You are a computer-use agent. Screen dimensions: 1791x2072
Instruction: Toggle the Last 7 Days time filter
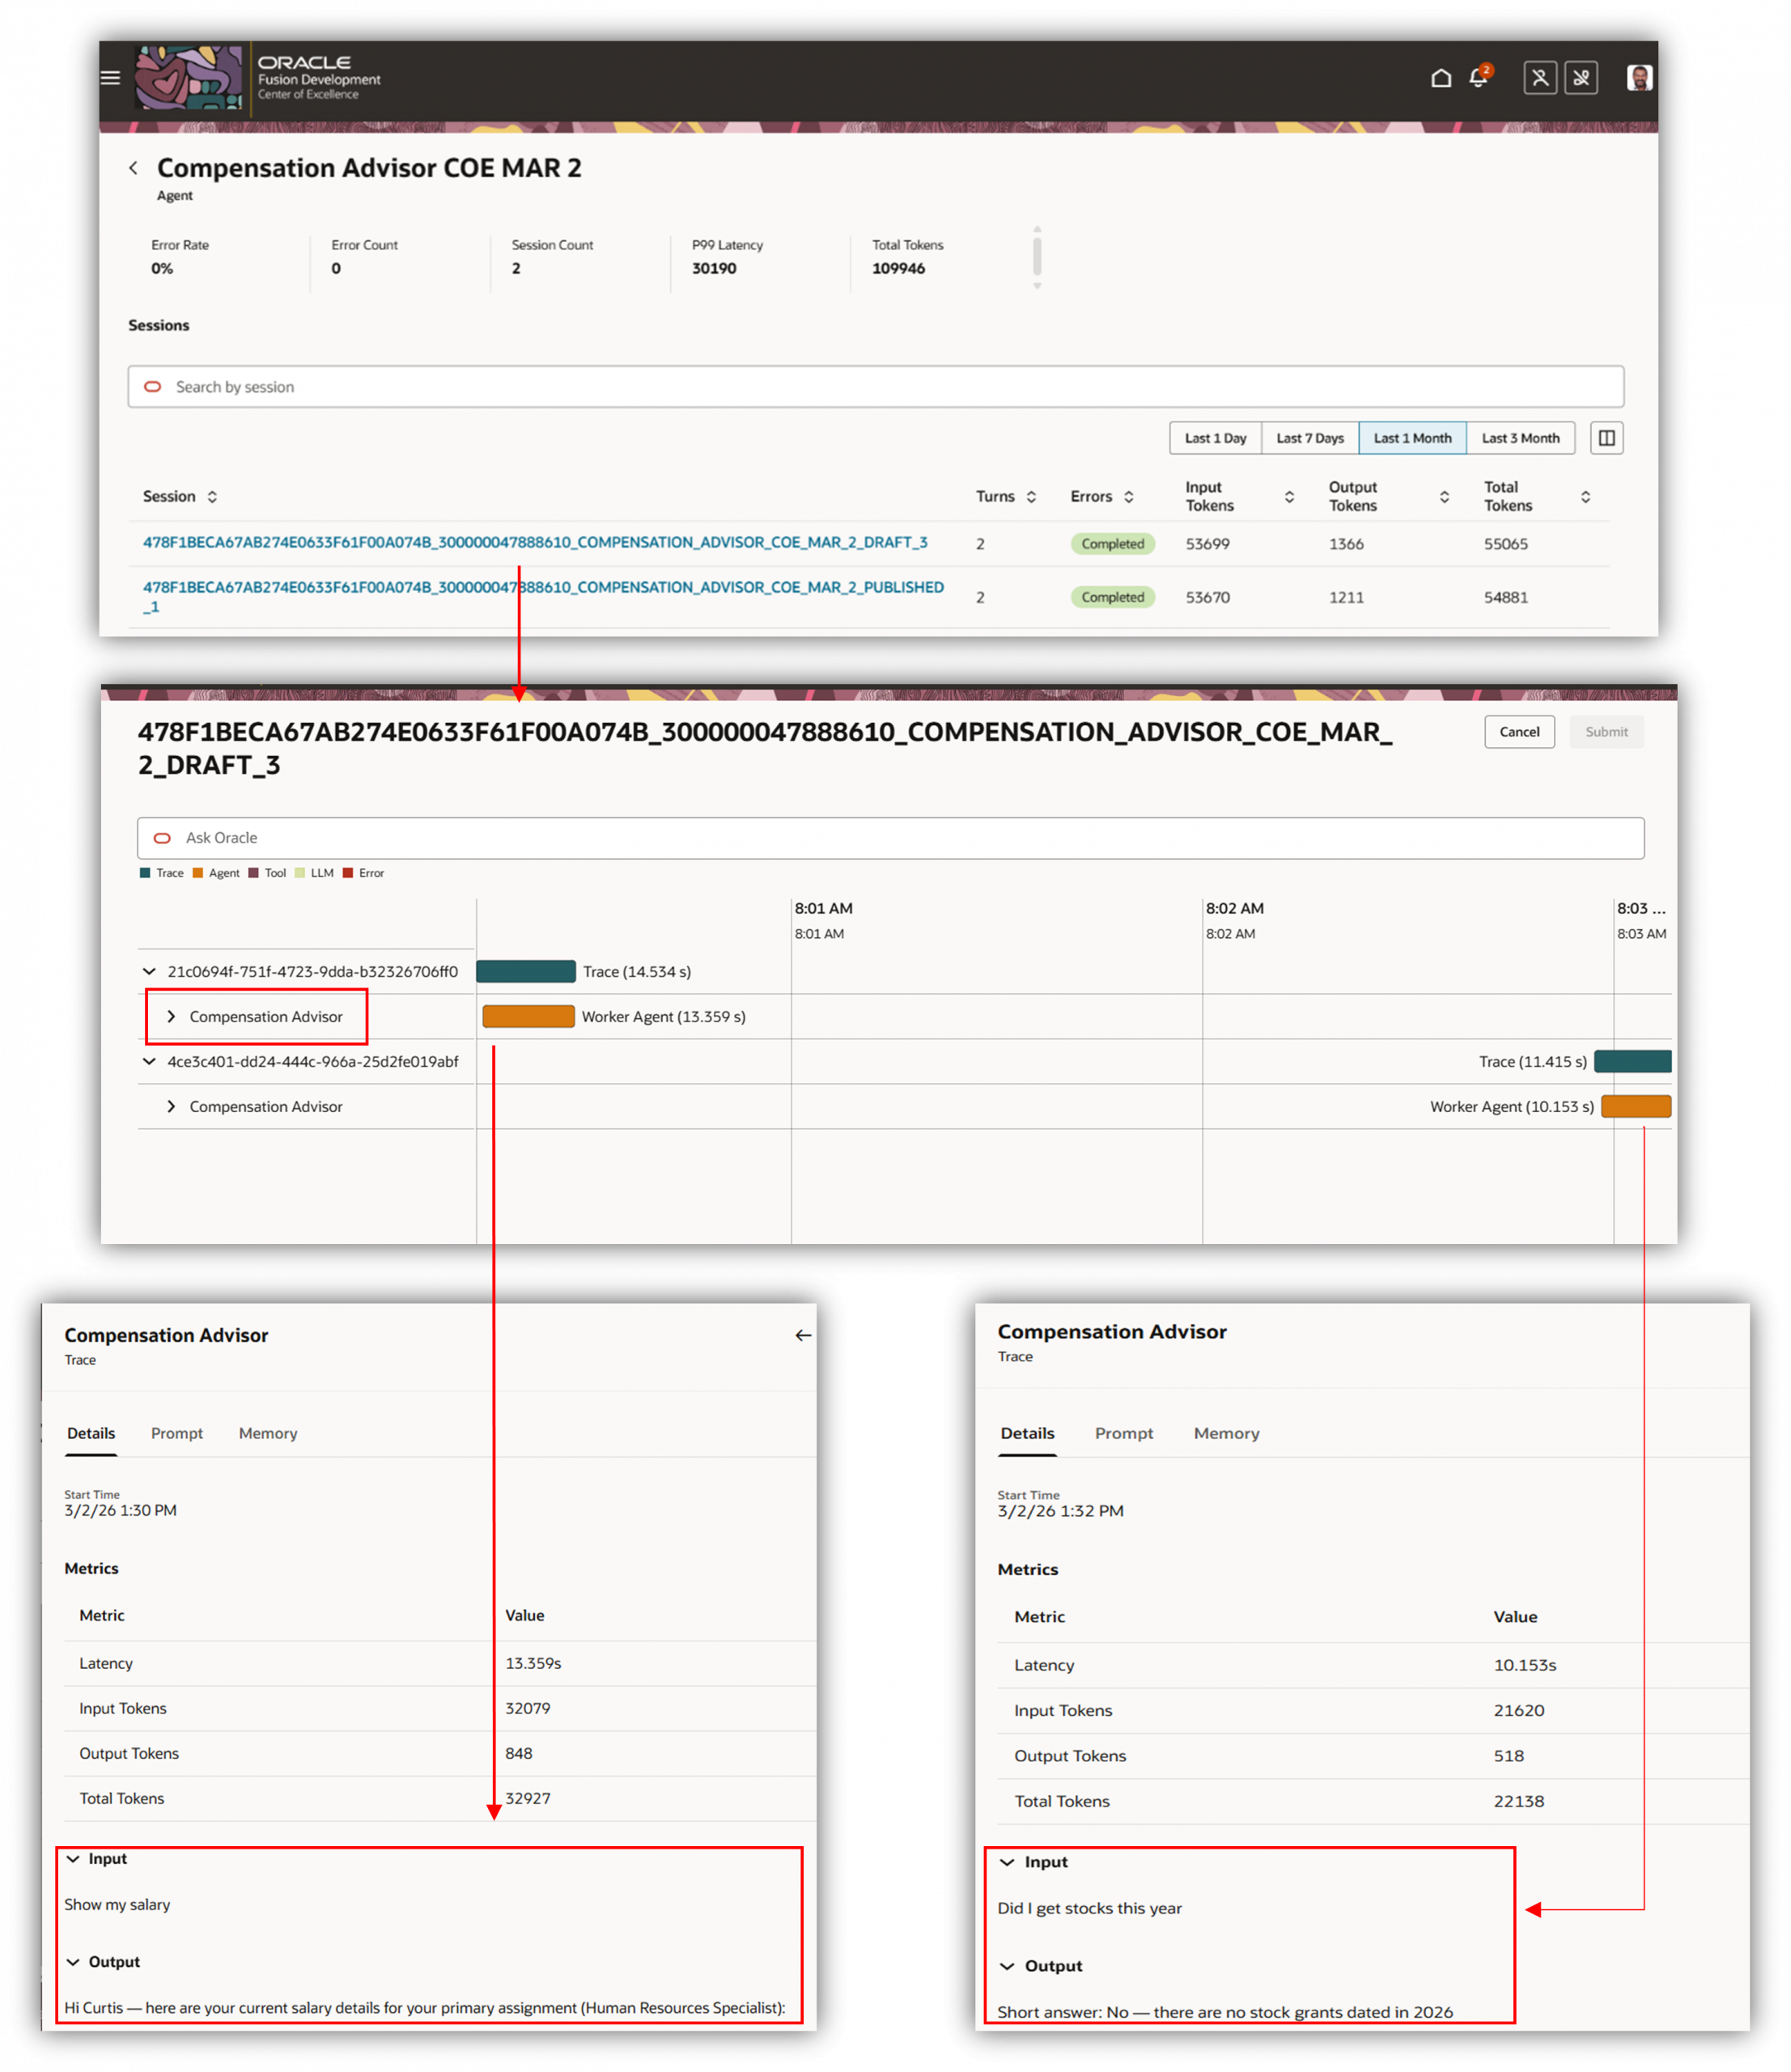[1310, 438]
